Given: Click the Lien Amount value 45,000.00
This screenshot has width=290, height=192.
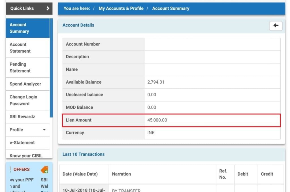Looking at the screenshot, I should point(157,120).
